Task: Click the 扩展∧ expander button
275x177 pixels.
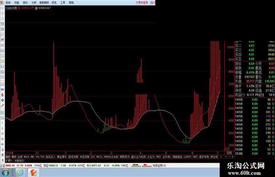Action: coord(9,160)
